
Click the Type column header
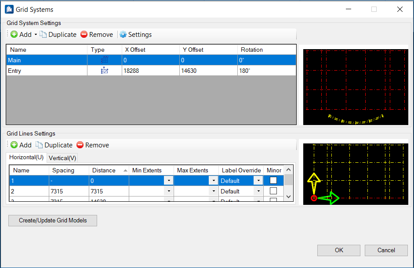tap(105, 50)
